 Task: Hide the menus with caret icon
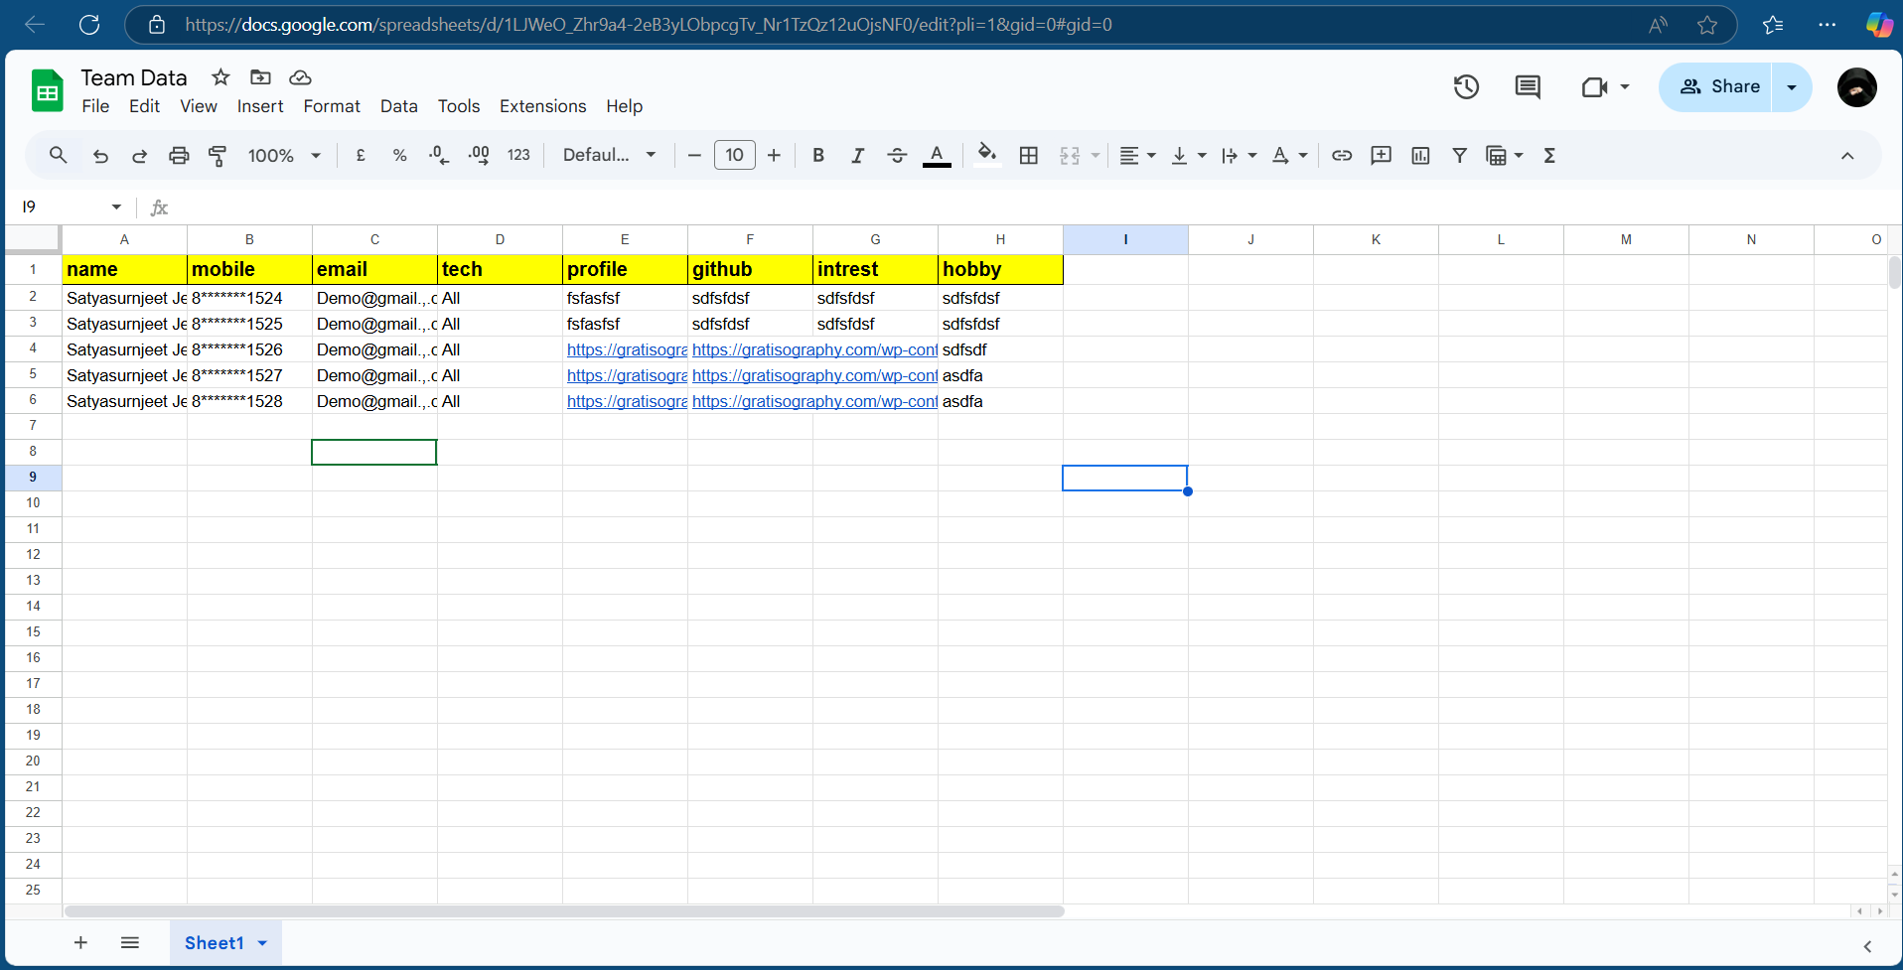click(1847, 155)
